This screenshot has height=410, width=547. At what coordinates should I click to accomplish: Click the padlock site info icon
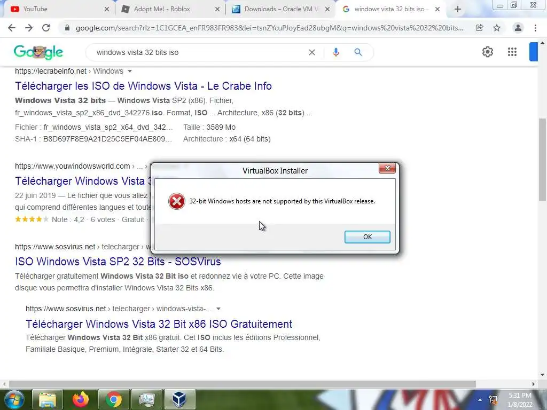pos(67,28)
